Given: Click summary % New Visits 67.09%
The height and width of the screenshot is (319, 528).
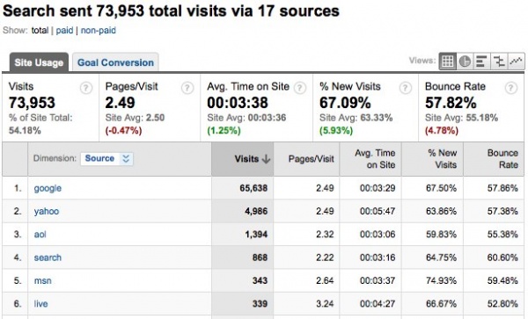Looking at the screenshot, I should 345,103.
